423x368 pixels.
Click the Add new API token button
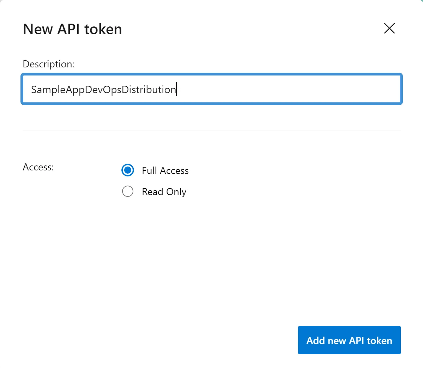(x=349, y=340)
